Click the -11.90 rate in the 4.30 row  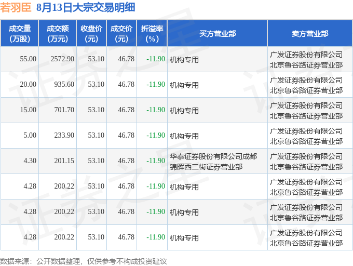coord(156,161)
